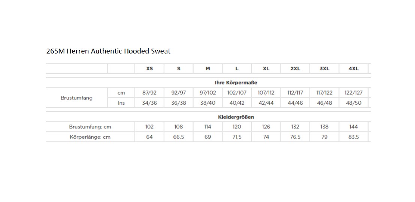Select the 'Ins' unit label cell
Viewport: 415px width, 202px height.
point(121,103)
